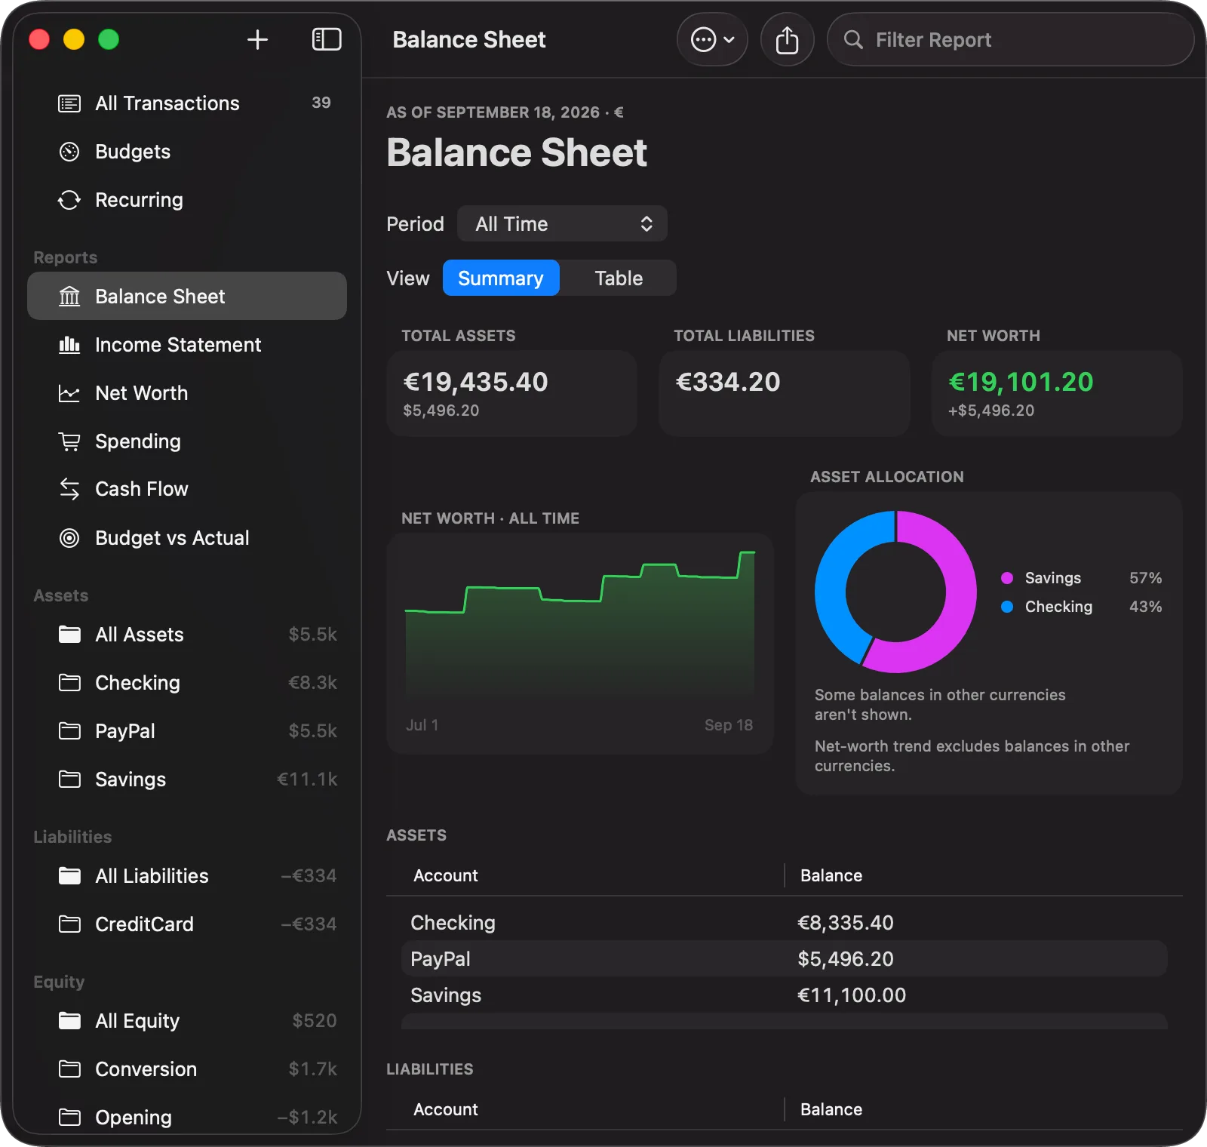Click the Balance column header under Liabilities
The image size is (1207, 1147).
[831, 1109]
